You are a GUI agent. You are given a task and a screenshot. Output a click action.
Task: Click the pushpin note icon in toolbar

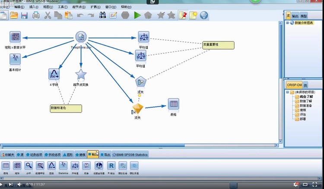183,15
